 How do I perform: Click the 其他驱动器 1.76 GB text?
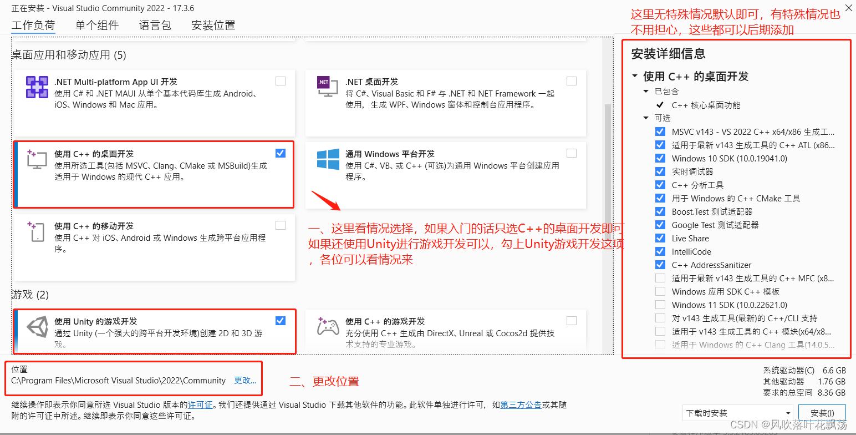(x=804, y=382)
